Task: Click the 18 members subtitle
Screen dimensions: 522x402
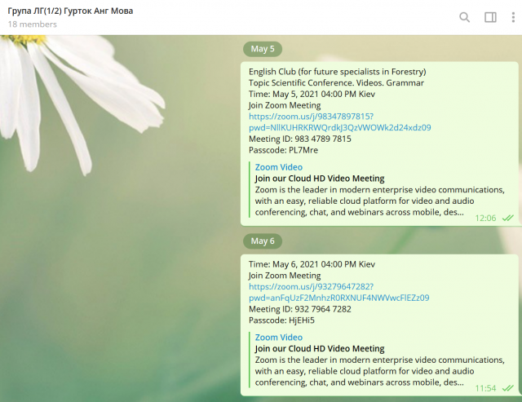Action: [33, 24]
